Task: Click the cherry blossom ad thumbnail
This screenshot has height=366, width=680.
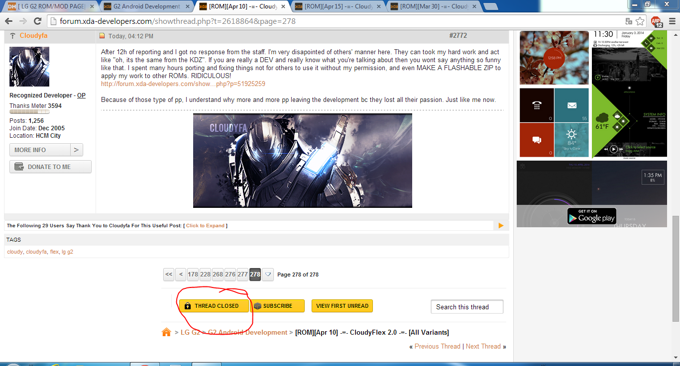Action: [x=554, y=58]
